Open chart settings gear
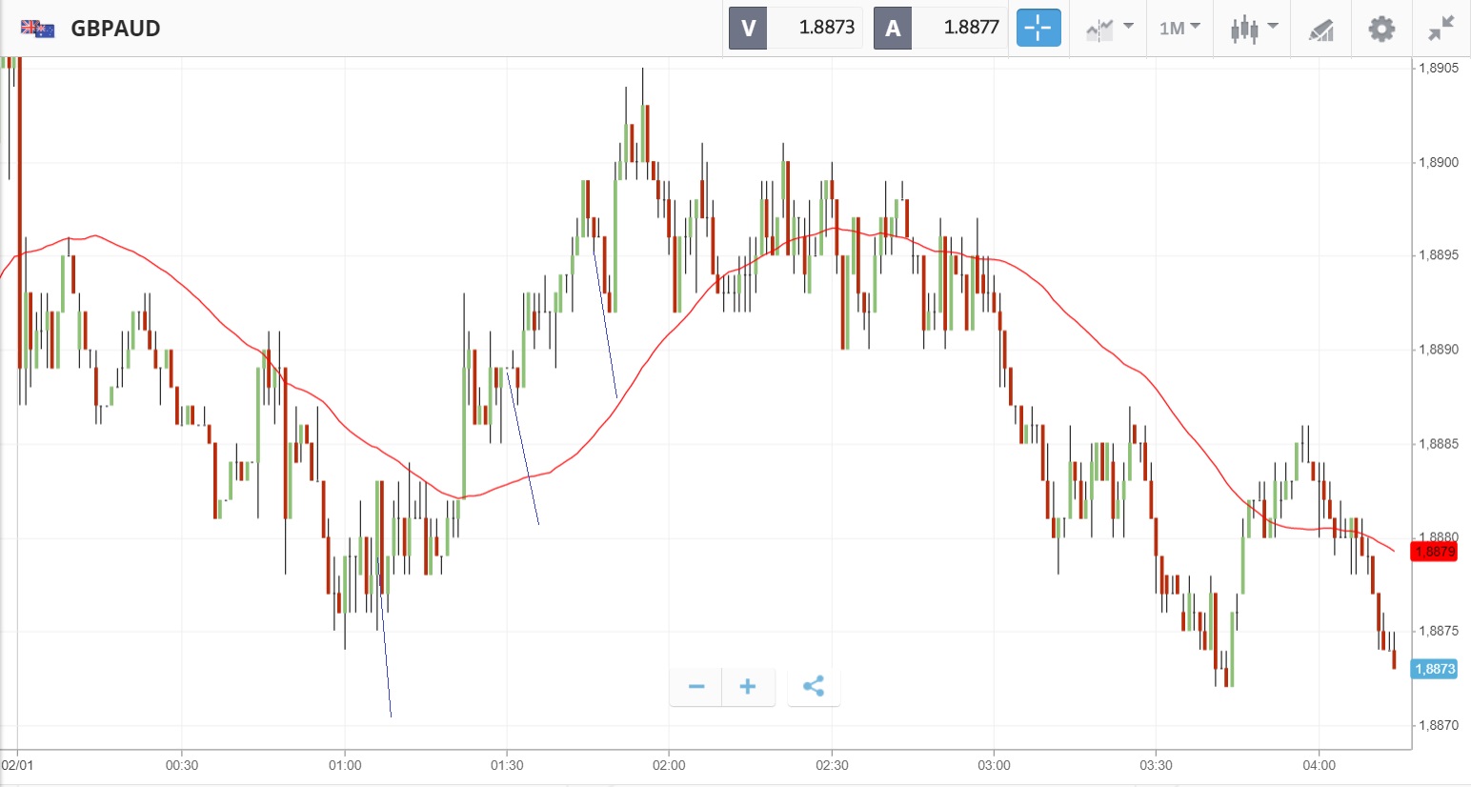 pos(1381,28)
